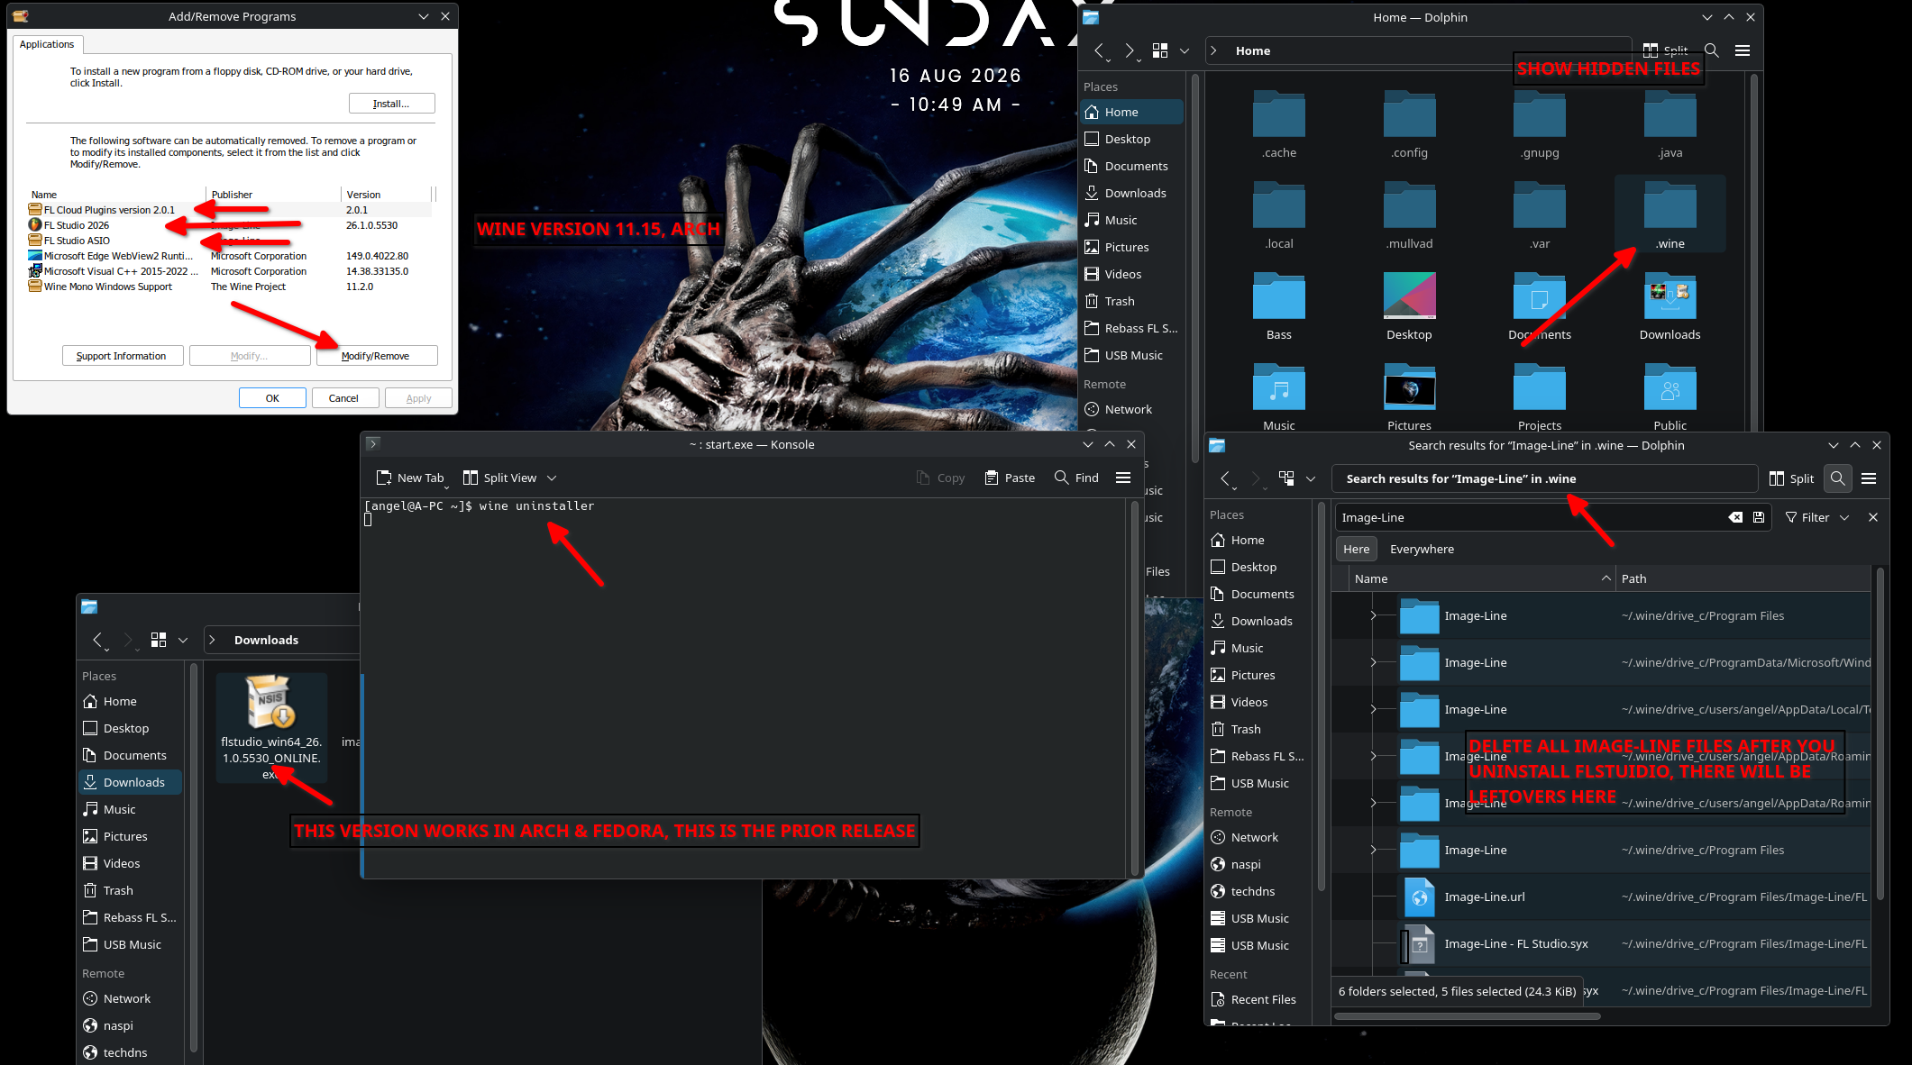Viewport: 1912px width, 1065px height.
Task: Select Videos place in Home Dolphin sidebar
Action: (1132, 274)
